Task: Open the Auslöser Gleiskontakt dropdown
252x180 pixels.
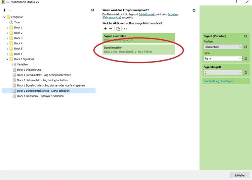Action: pos(223,47)
